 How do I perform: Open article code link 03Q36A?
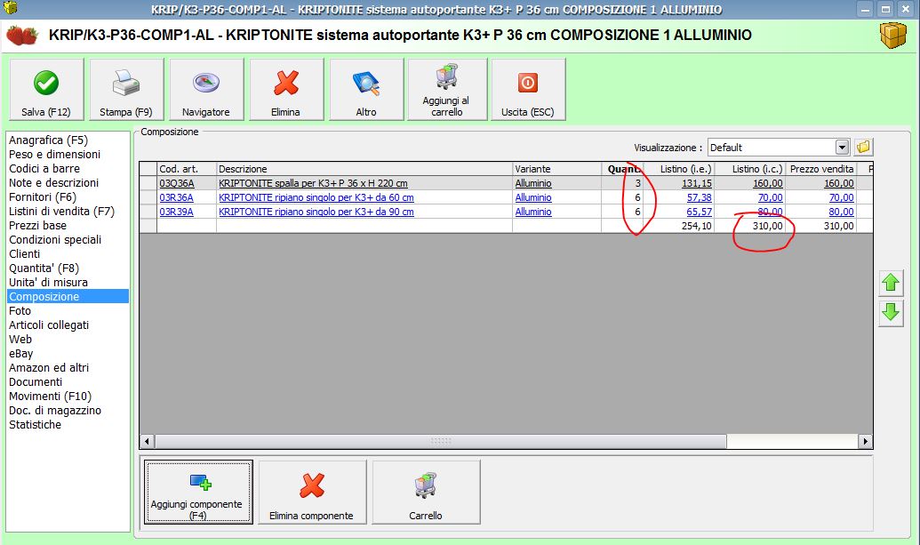177,183
